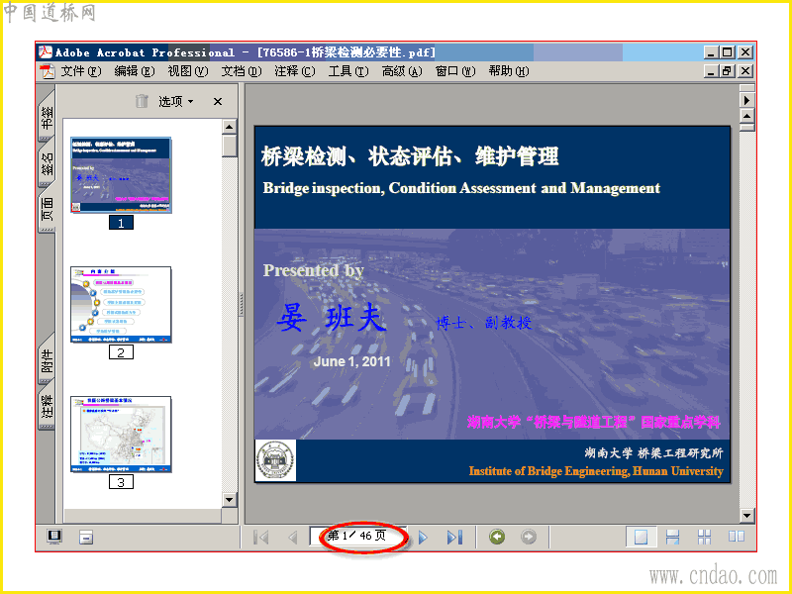Image resolution: width=792 pixels, height=594 pixels.
Task: Open the 选项 options dropdown
Action: point(176,102)
